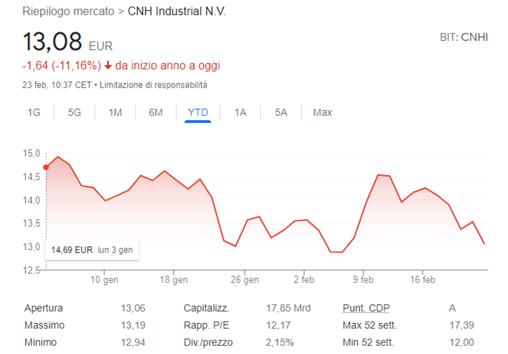Click the 18 gen axis label
The width and height of the screenshot is (508, 354).
click(174, 280)
